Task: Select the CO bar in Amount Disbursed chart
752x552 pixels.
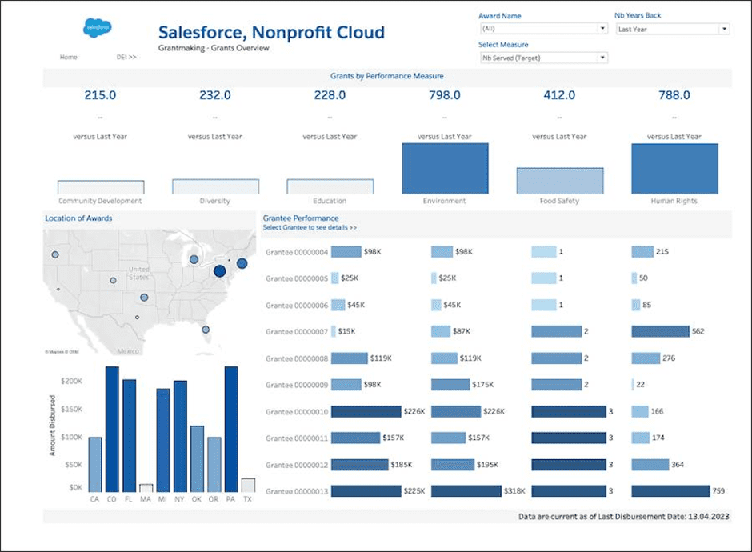Action: (112, 430)
